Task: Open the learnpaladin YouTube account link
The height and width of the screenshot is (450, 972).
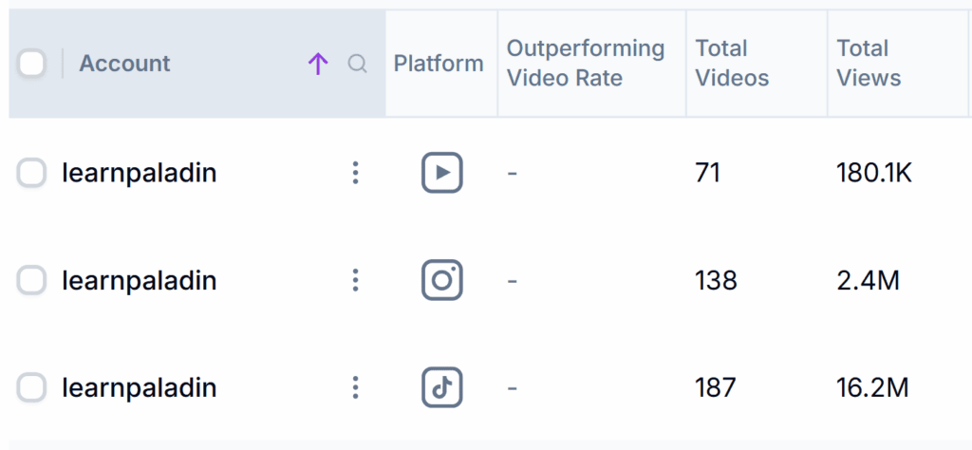Action: [x=139, y=173]
